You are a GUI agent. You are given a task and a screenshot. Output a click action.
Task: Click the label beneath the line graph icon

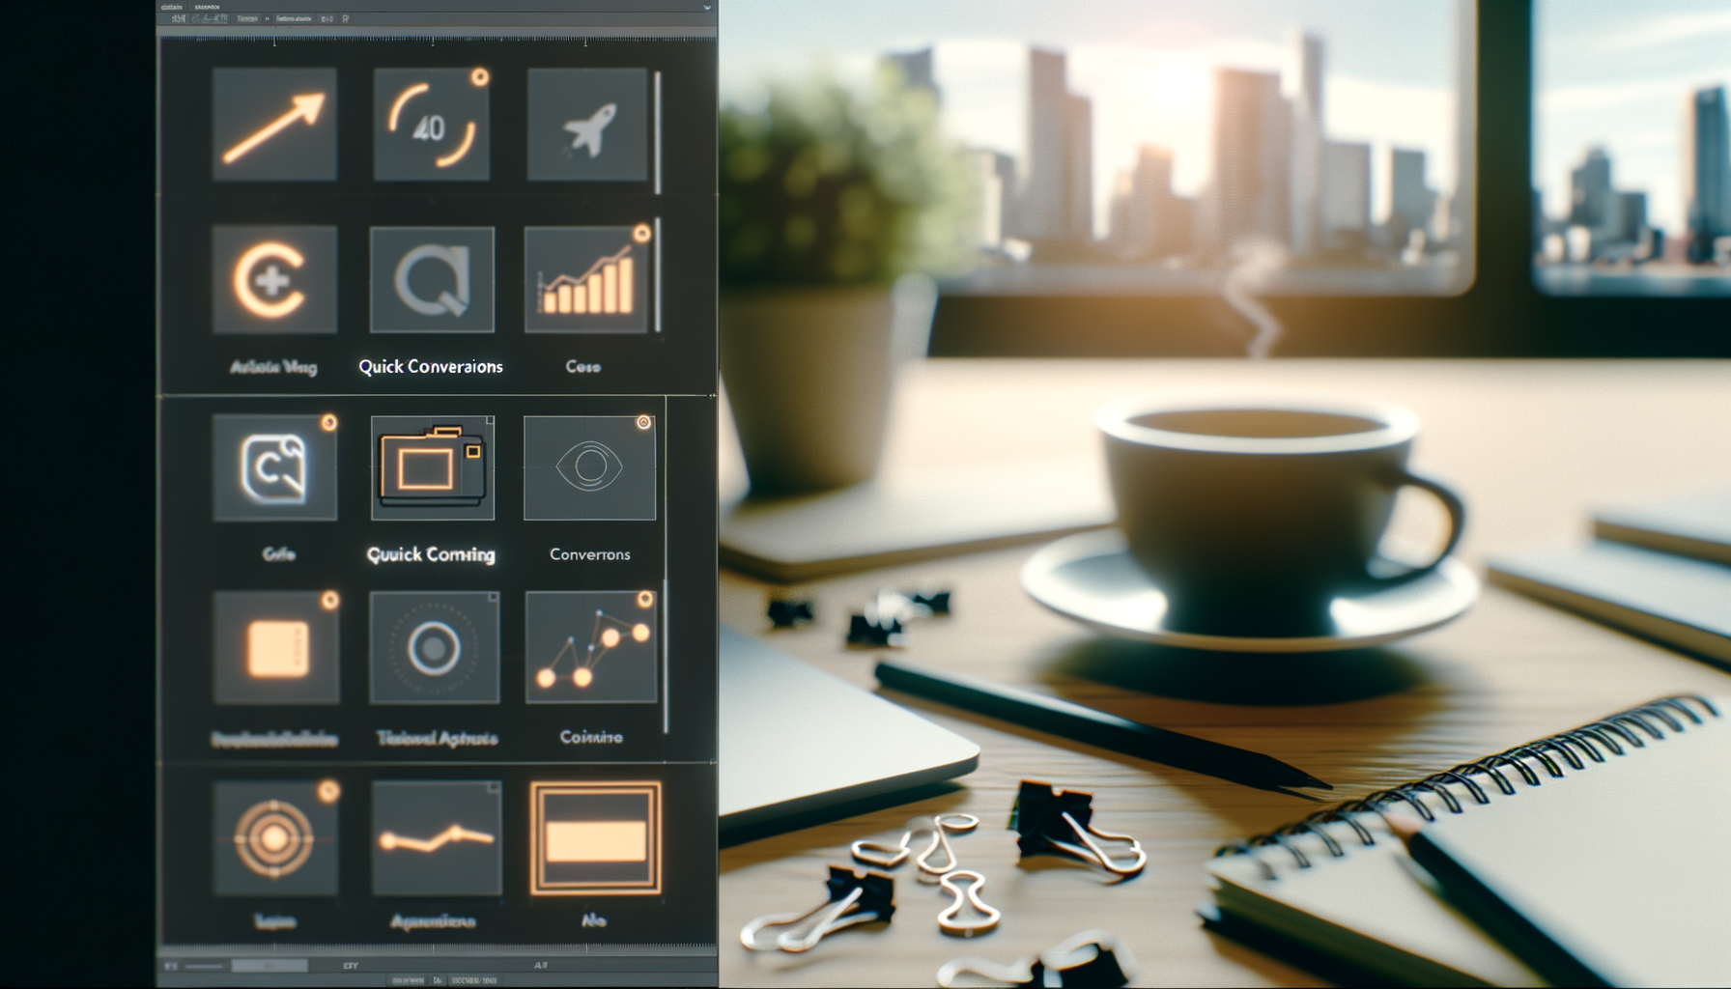(591, 737)
